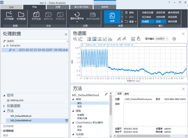The height and width of the screenshot is (138, 188).
Task: Collapse the ChemStation 积分事件 node
Action: point(73,123)
